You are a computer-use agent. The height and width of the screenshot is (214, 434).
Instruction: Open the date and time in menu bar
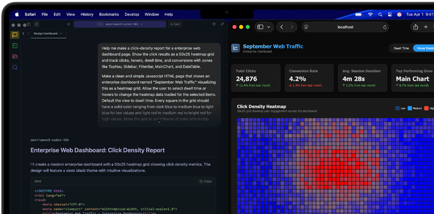point(419,15)
